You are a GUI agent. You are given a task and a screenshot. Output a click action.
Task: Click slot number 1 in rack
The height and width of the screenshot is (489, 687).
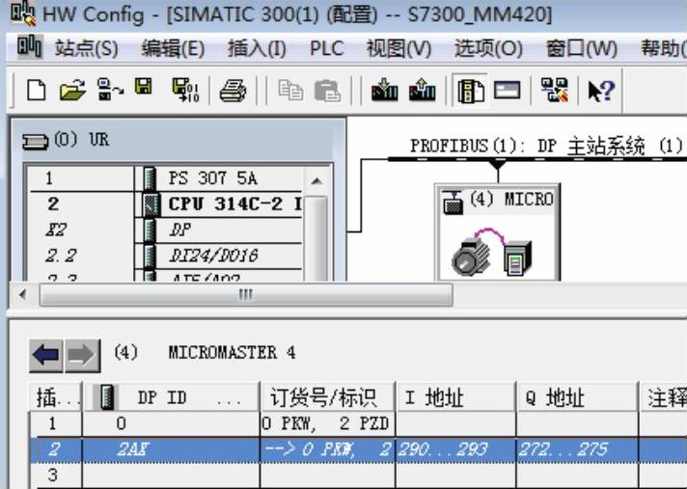(48, 178)
